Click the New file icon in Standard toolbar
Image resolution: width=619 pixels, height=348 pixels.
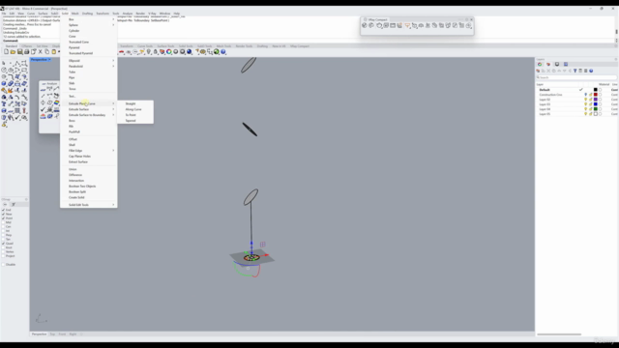point(7,51)
